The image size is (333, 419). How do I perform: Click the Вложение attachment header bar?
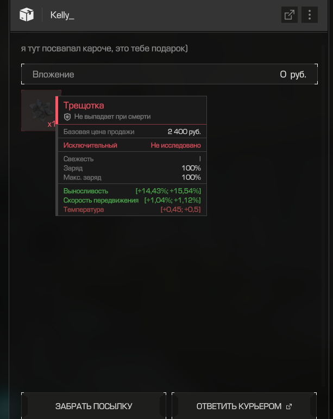(169, 74)
